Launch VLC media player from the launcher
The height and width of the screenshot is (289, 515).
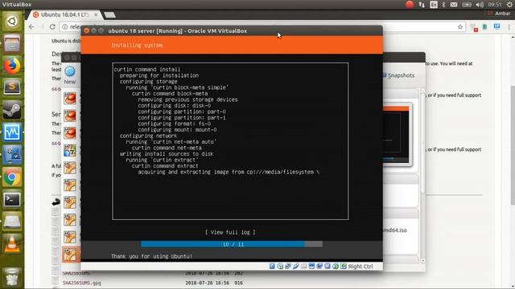click(12, 244)
